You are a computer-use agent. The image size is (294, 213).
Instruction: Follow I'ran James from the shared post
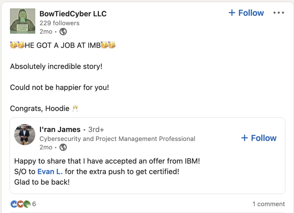pyautogui.click(x=259, y=138)
